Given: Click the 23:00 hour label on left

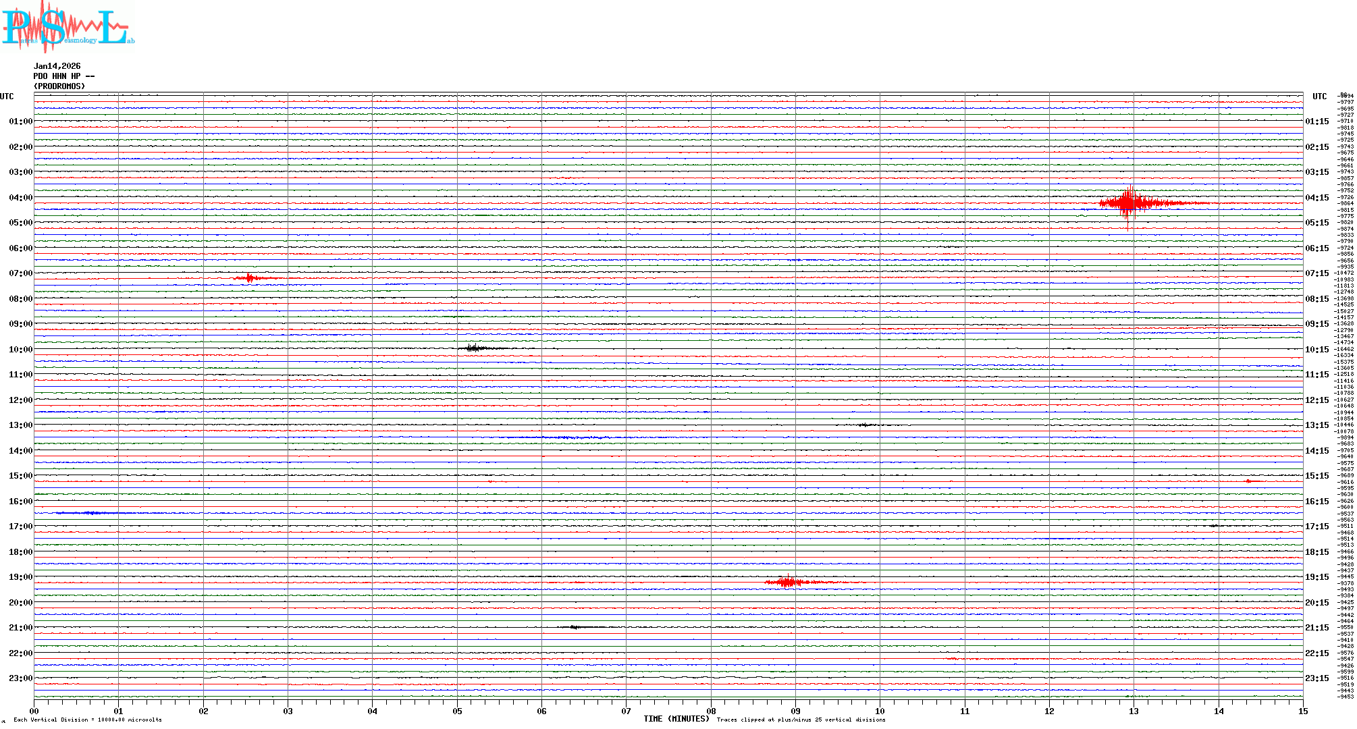Looking at the screenshot, I should (20, 678).
